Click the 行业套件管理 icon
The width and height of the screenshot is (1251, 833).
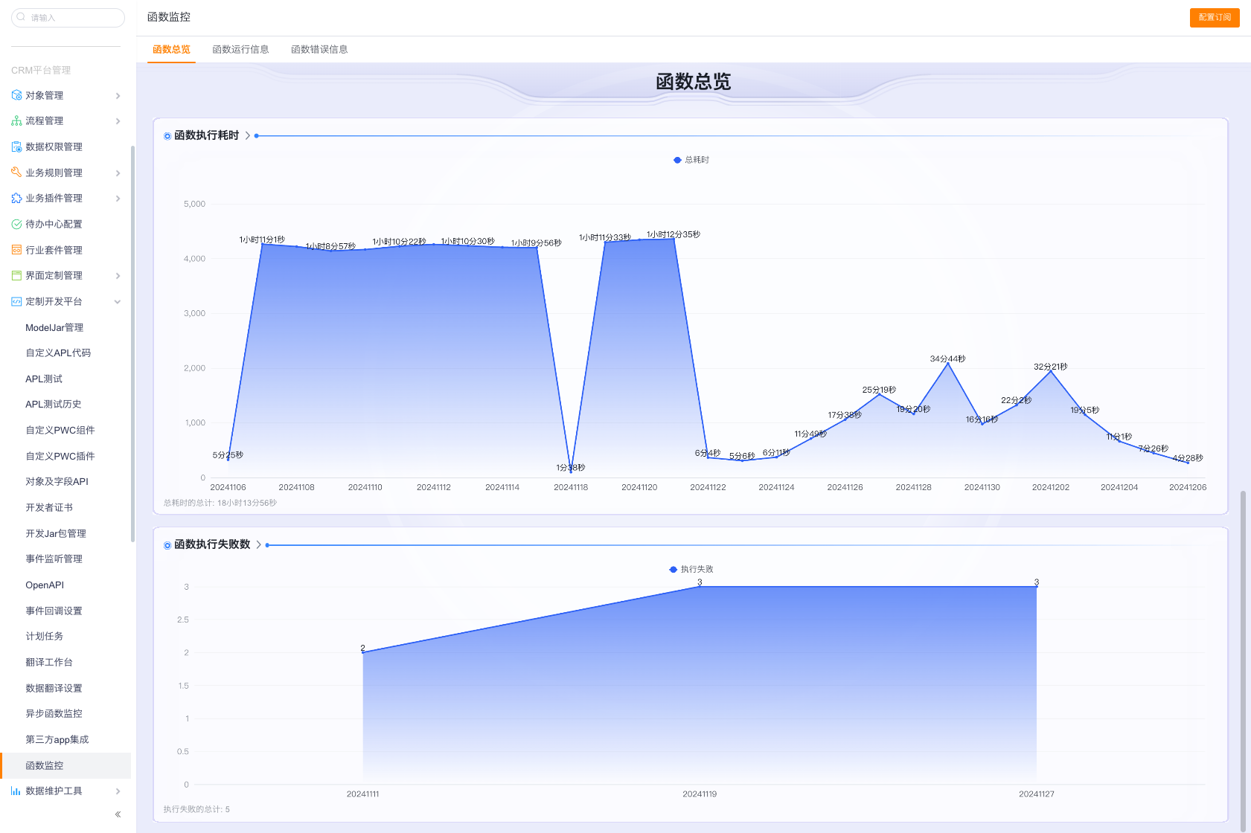pos(16,250)
